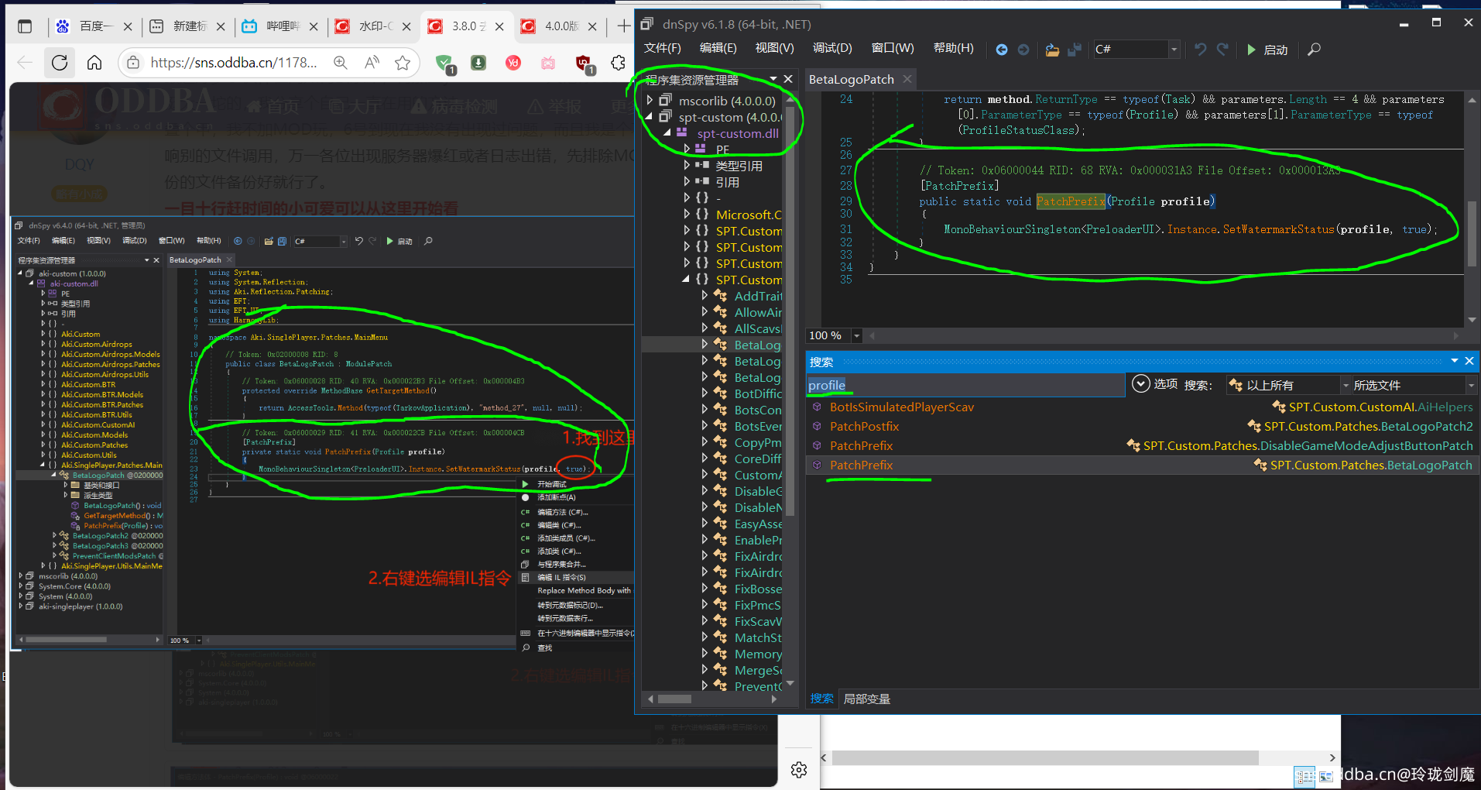Open the assembly explorer panel options arrow
The image size is (1481, 790).
coord(773,79)
